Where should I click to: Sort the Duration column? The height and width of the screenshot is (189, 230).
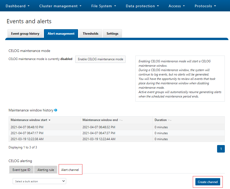point(169,120)
